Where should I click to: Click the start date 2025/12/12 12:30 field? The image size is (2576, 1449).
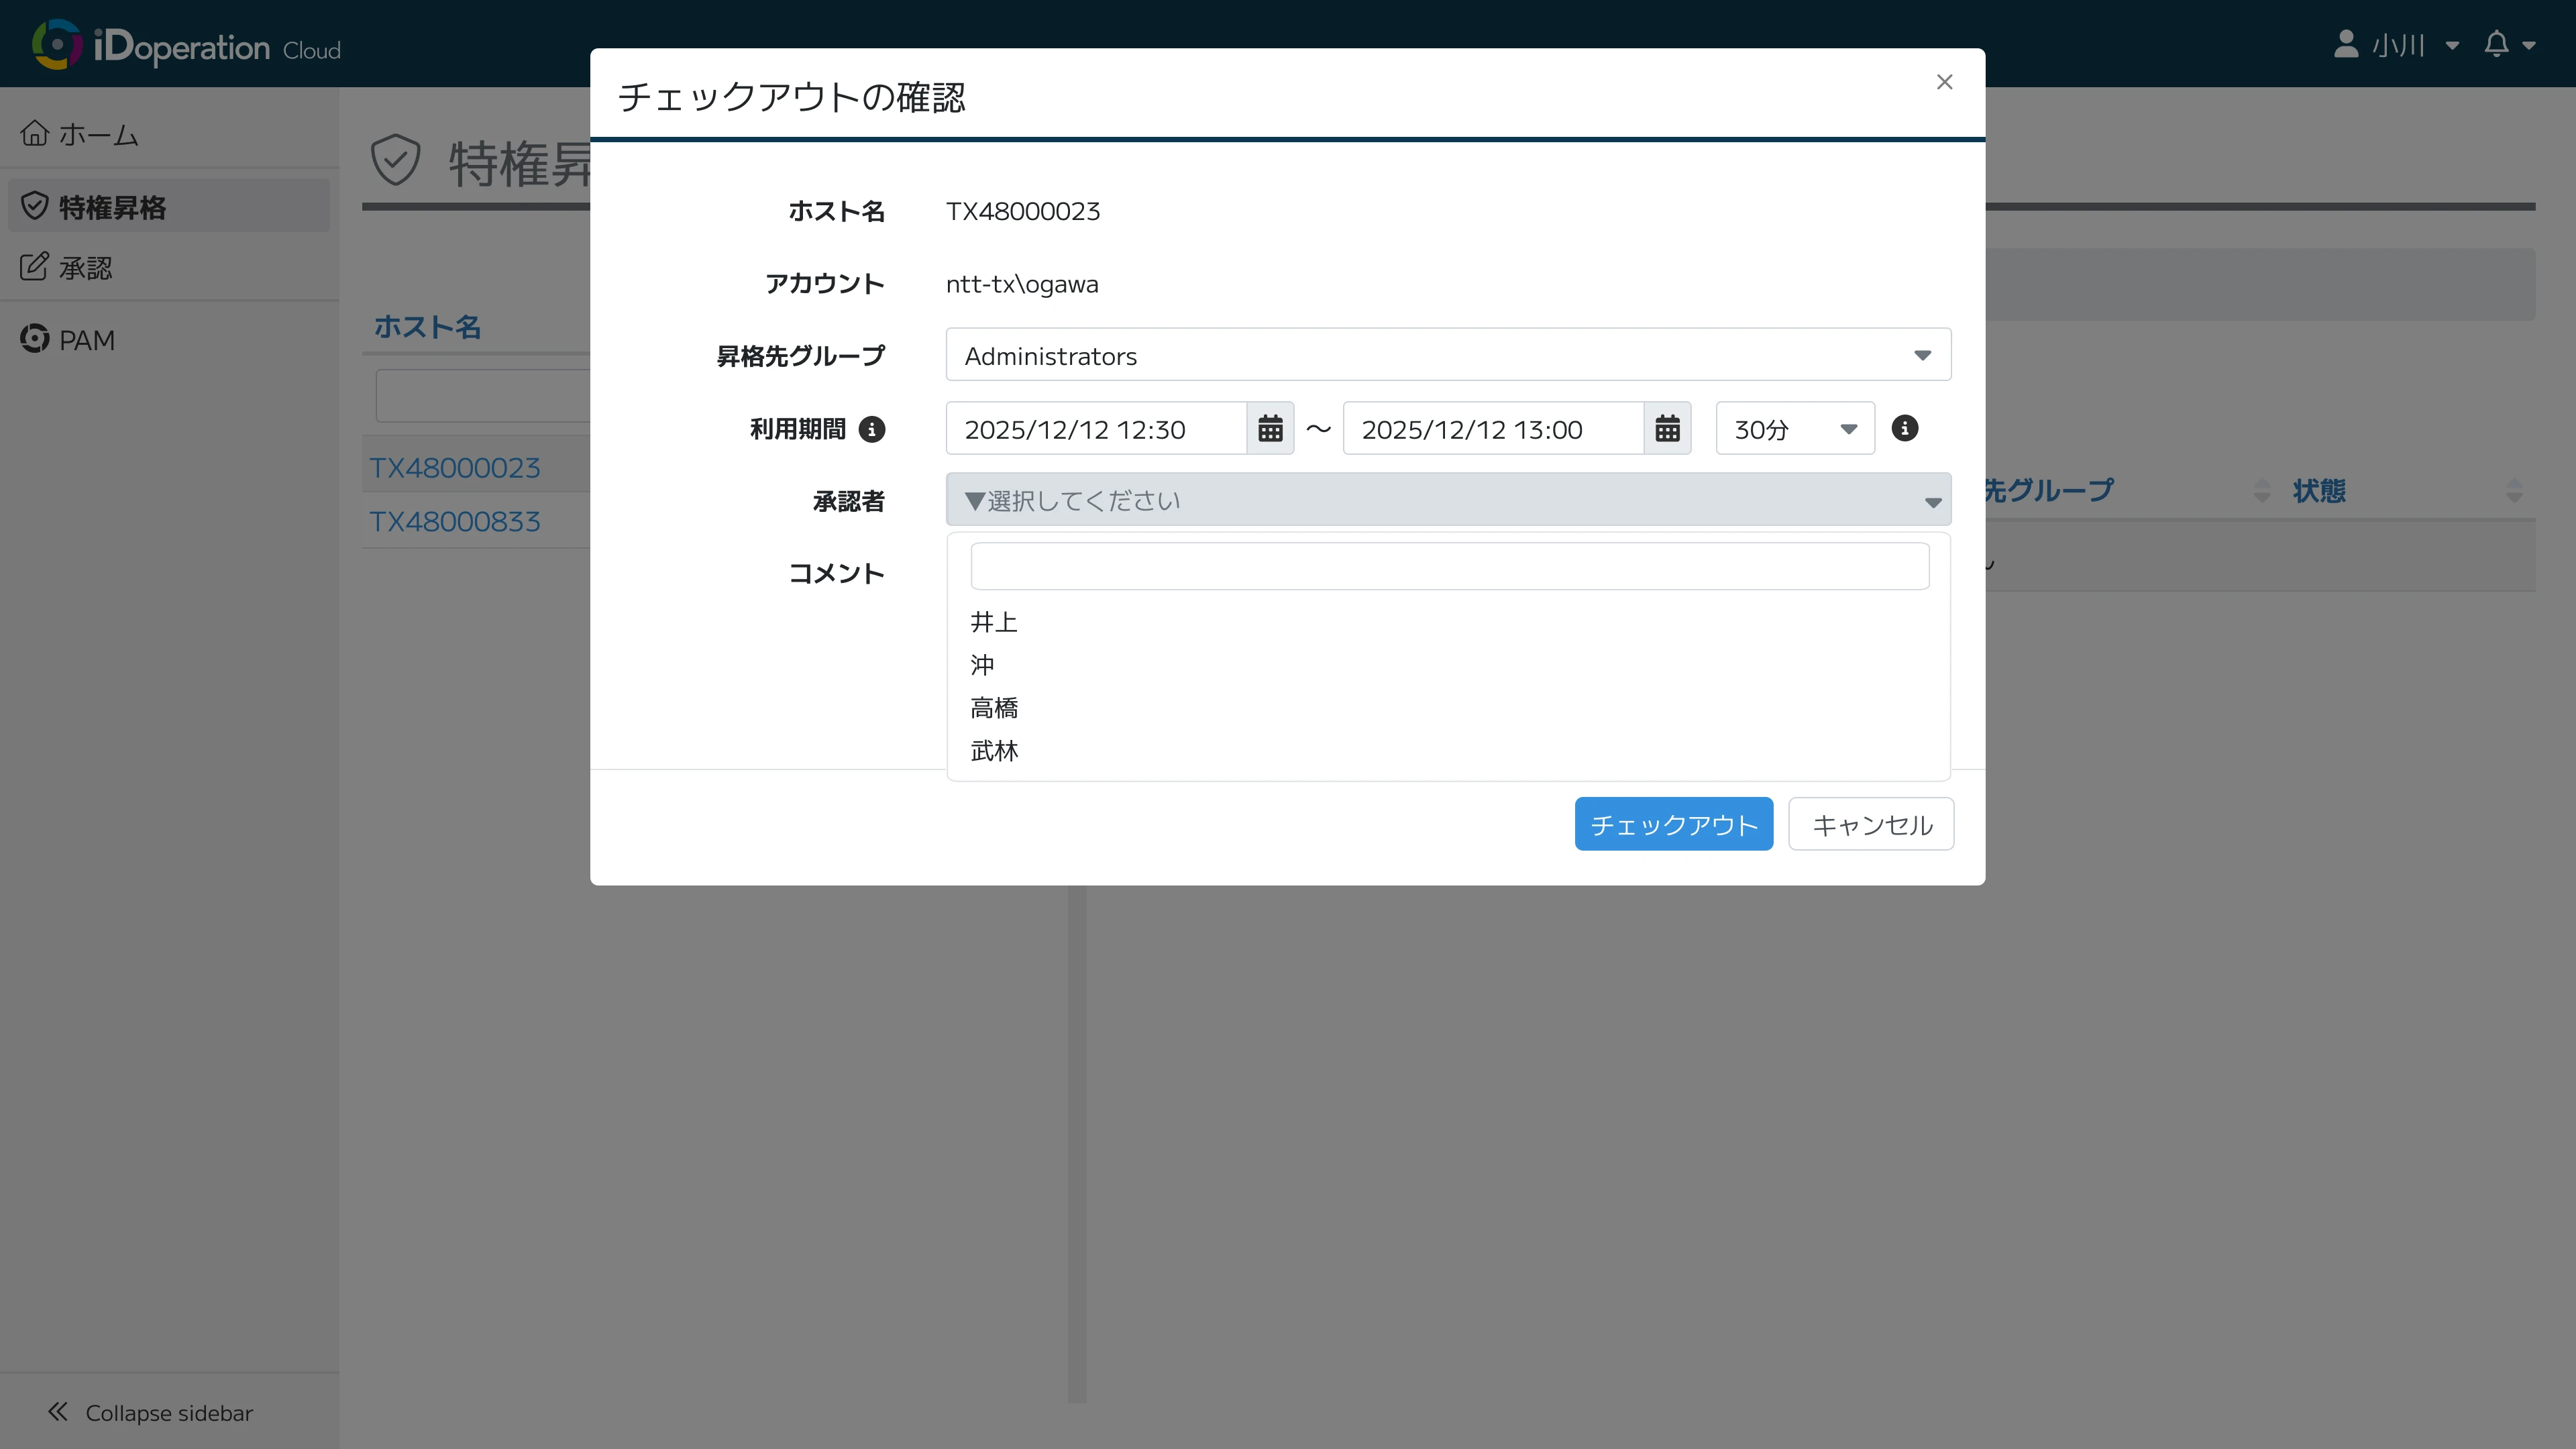[1095, 429]
